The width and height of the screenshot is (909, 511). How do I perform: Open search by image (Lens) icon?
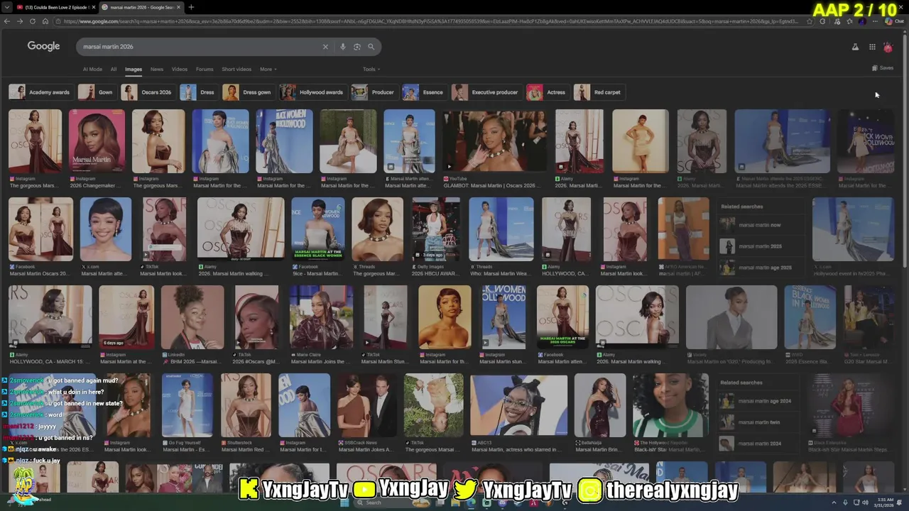point(356,47)
